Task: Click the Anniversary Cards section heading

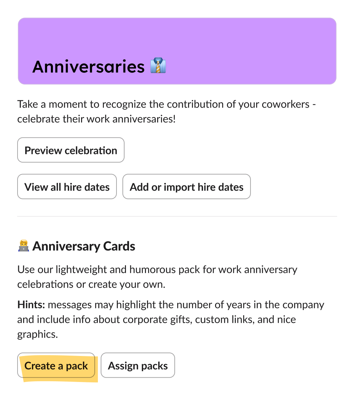Action: pyautogui.click(x=84, y=246)
